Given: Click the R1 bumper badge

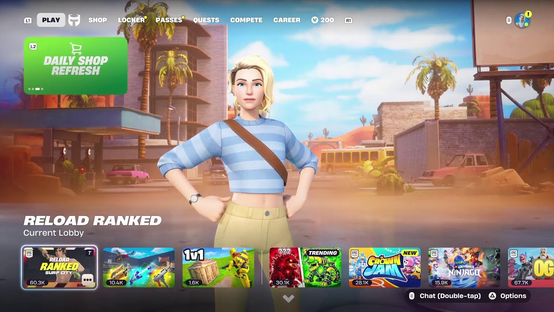Looking at the screenshot, I should (348, 20).
